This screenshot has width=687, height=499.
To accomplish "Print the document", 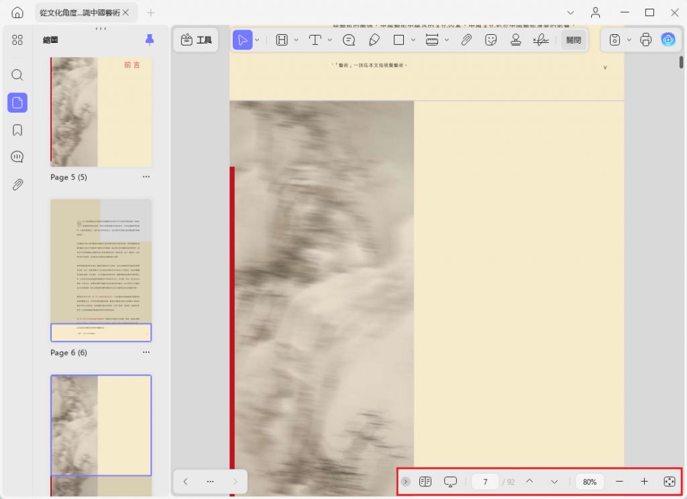I will click(x=646, y=40).
